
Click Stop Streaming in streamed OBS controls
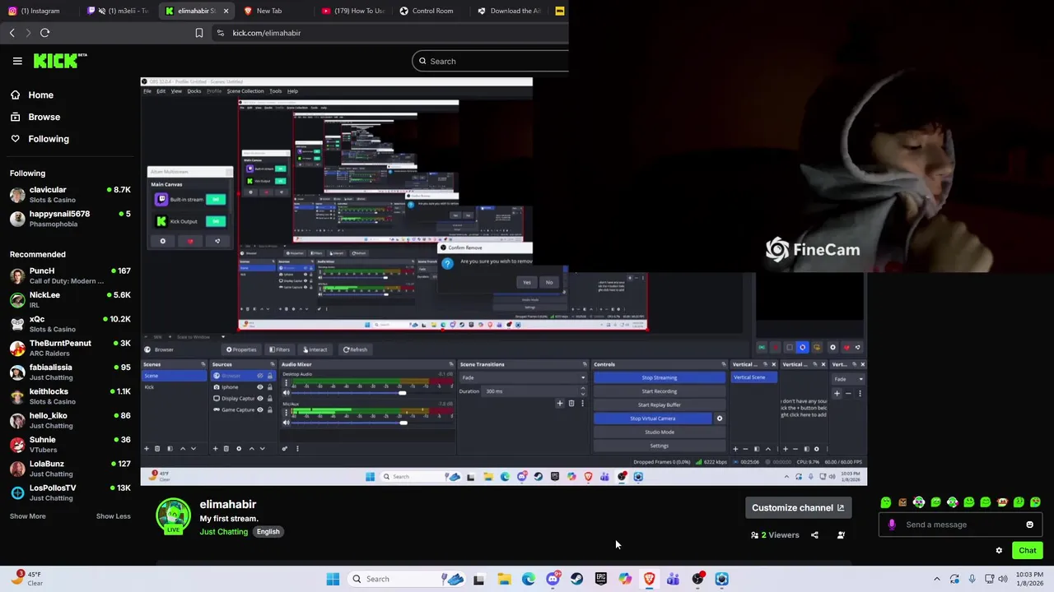pos(659,377)
